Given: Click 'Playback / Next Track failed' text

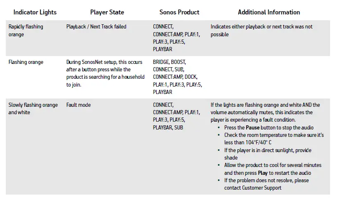Looking at the screenshot, I should pyautogui.click(x=96, y=27).
